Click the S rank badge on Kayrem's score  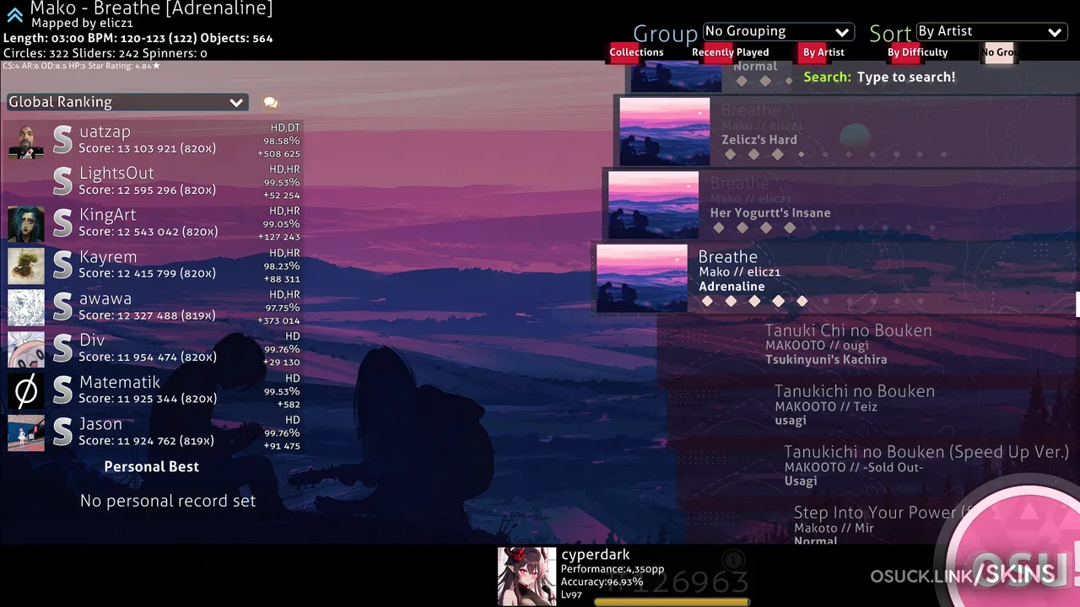62,266
